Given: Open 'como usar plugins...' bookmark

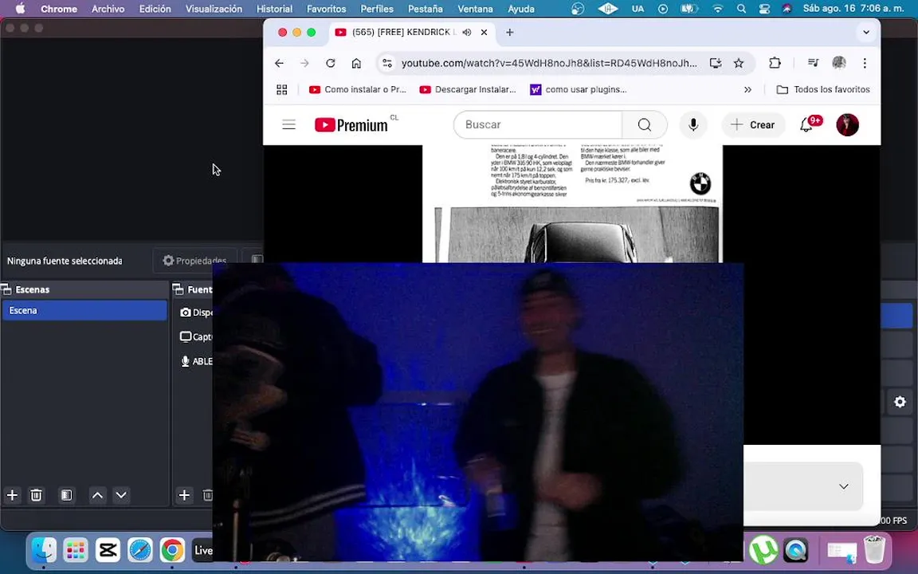Looking at the screenshot, I should click(x=579, y=89).
